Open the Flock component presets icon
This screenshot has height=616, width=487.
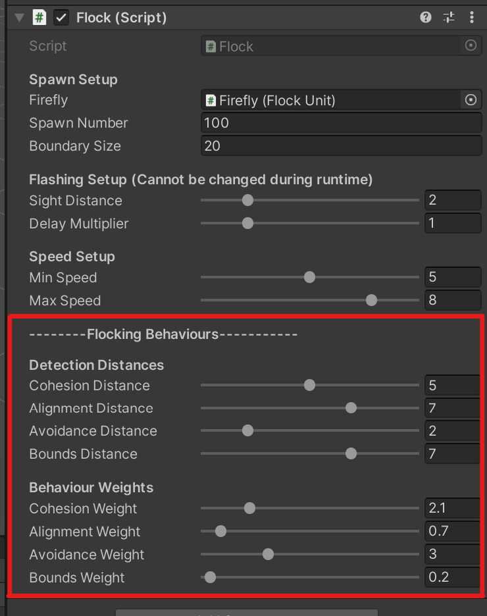point(449,18)
